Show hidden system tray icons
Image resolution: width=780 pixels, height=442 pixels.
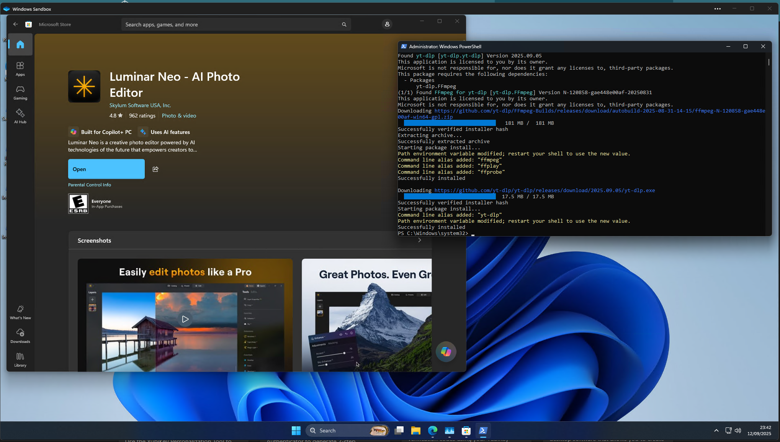pos(716,431)
